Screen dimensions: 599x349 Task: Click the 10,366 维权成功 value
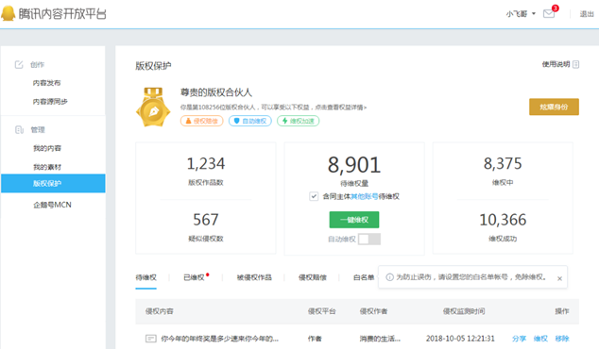[x=503, y=220]
